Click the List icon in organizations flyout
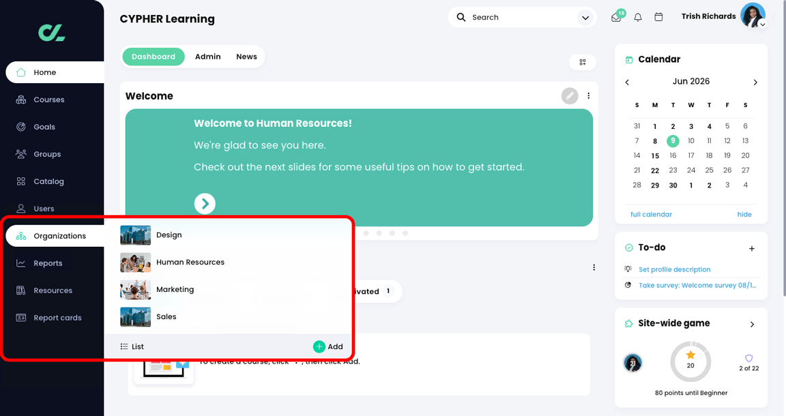The image size is (786, 416). 123,346
